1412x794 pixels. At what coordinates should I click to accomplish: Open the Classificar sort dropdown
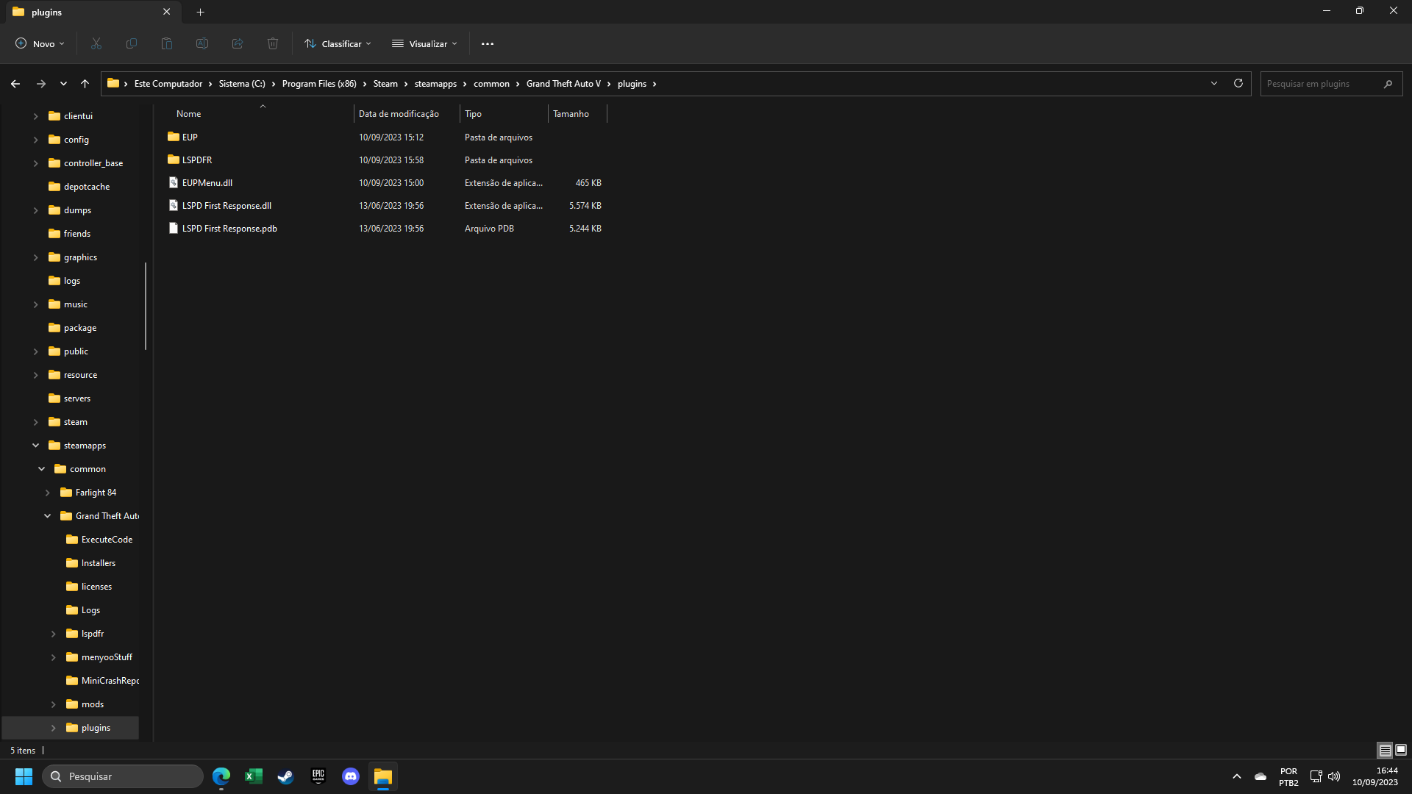(338, 43)
